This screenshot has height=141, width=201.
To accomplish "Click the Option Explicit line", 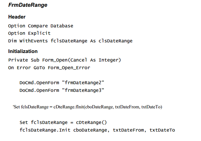I will tap(29, 33).
